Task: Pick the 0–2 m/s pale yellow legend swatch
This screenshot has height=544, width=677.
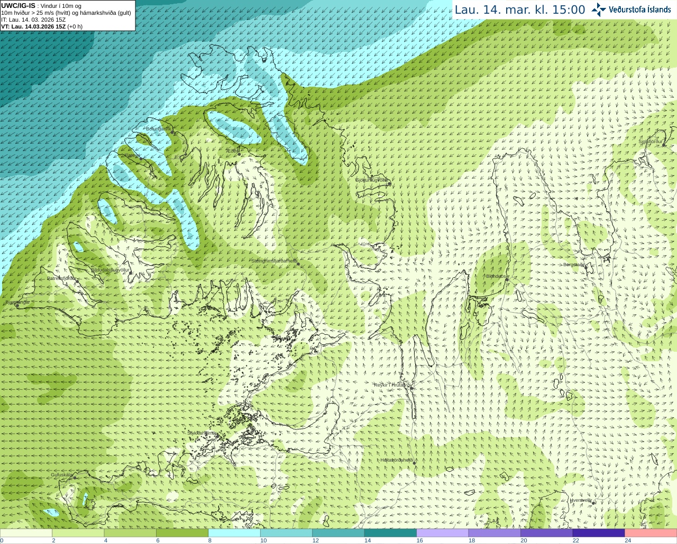Action: (26, 533)
